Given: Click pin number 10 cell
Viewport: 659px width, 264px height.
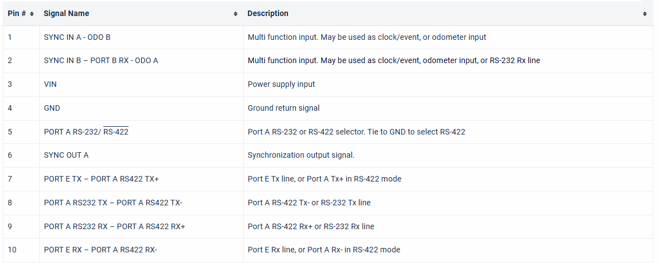Looking at the screenshot, I should point(12,250).
